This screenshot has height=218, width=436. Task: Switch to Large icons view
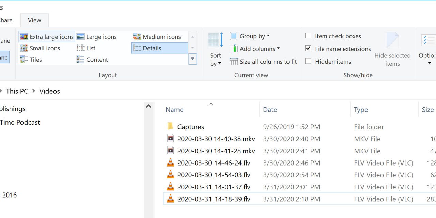pyautogui.click(x=97, y=37)
